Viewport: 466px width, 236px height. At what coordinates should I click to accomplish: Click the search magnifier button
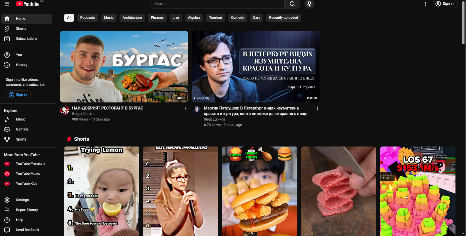click(292, 4)
